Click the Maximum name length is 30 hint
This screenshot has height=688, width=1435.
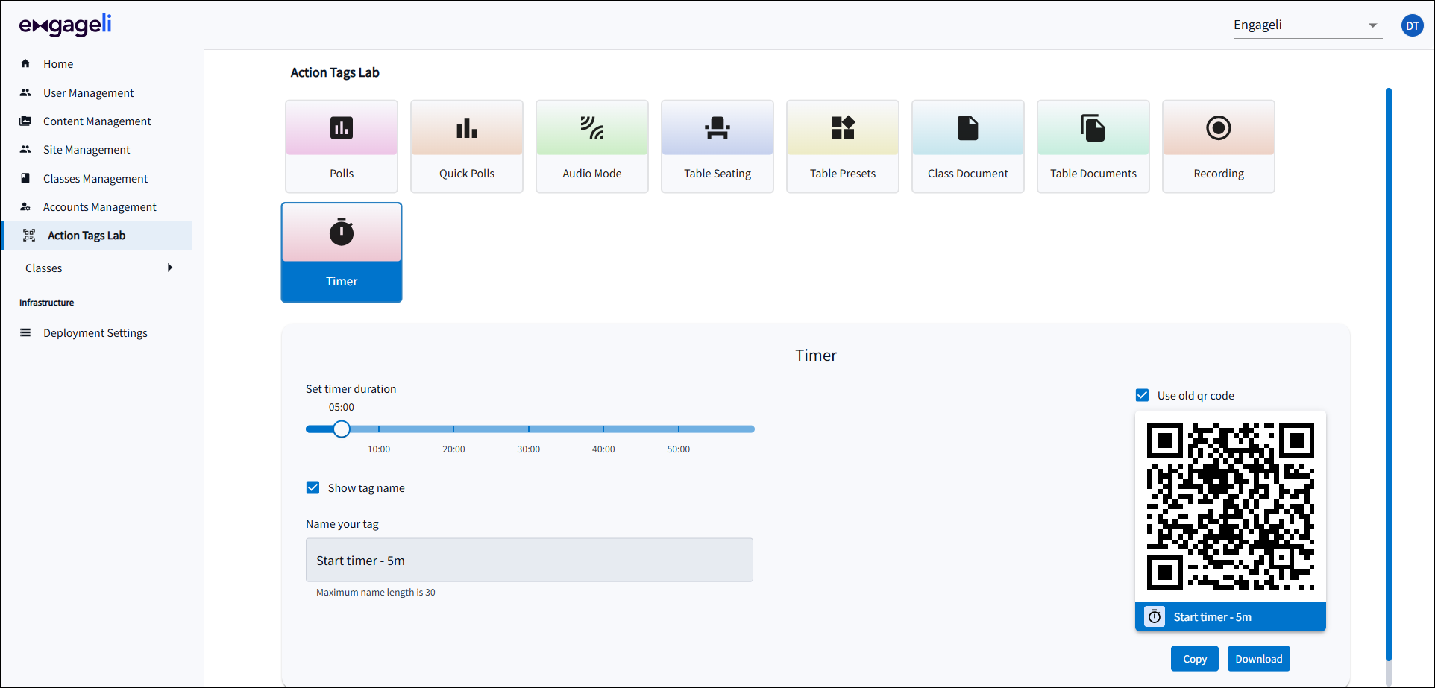coord(376,593)
